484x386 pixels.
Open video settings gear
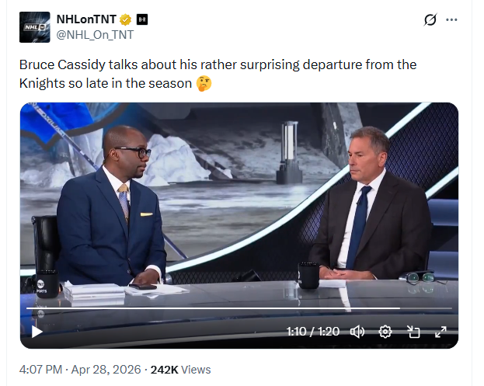tap(385, 332)
